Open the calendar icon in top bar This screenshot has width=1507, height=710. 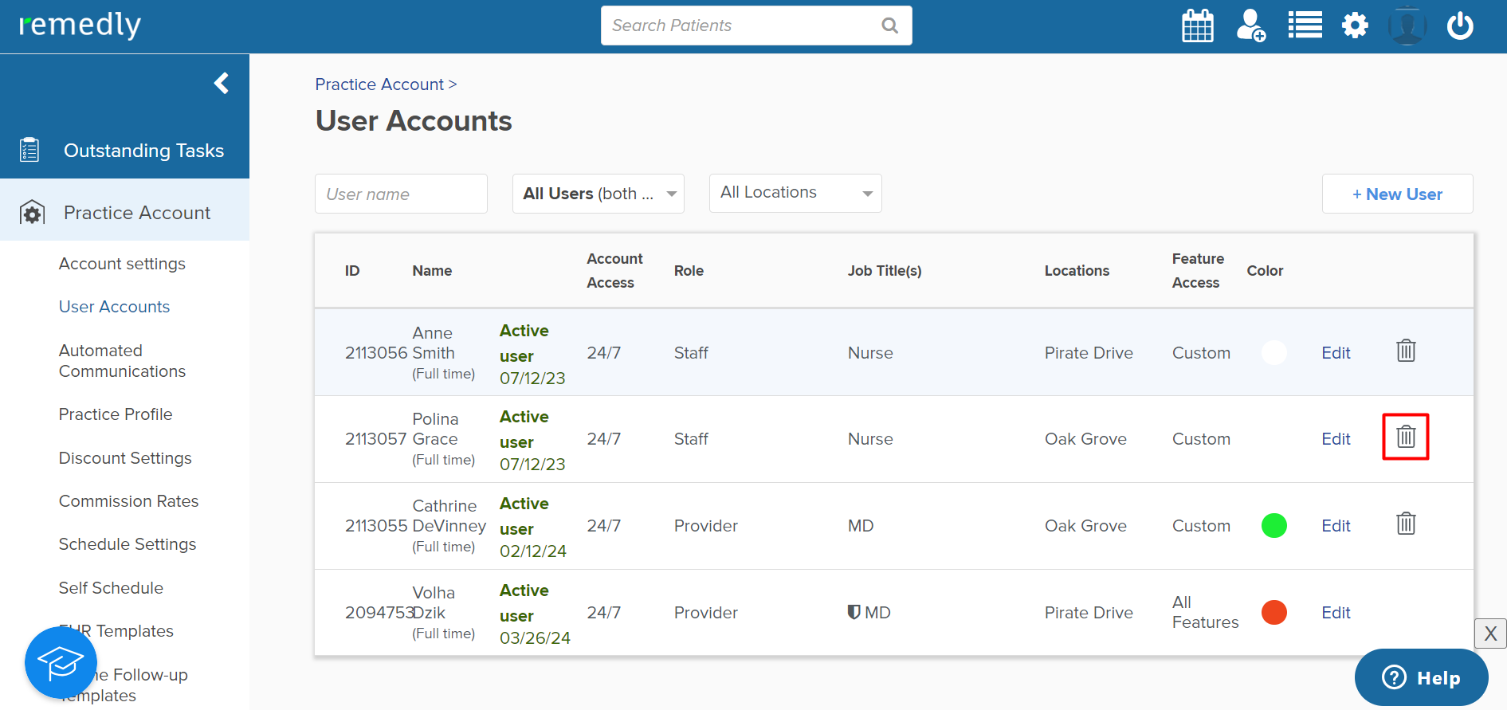point(1197,25)
